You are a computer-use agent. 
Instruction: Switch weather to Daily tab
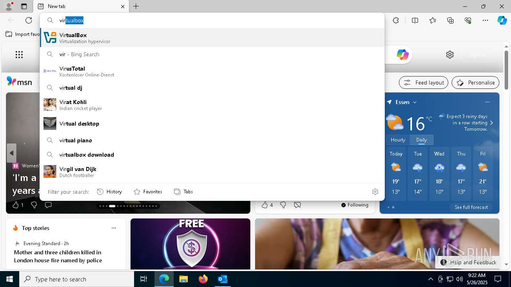(422, 140)
